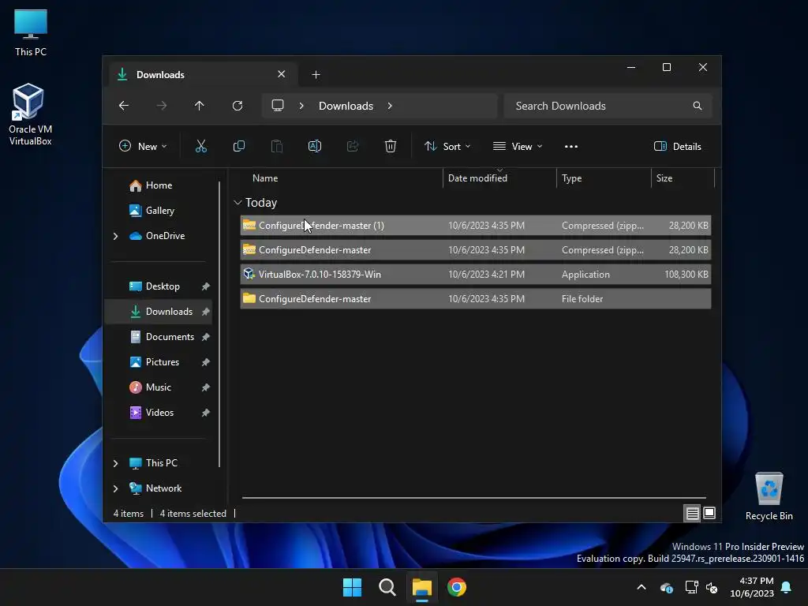This screenshot has height=606, width=808.
Task: Open This PC desktop icon
Action: click(x=31, y=33)
